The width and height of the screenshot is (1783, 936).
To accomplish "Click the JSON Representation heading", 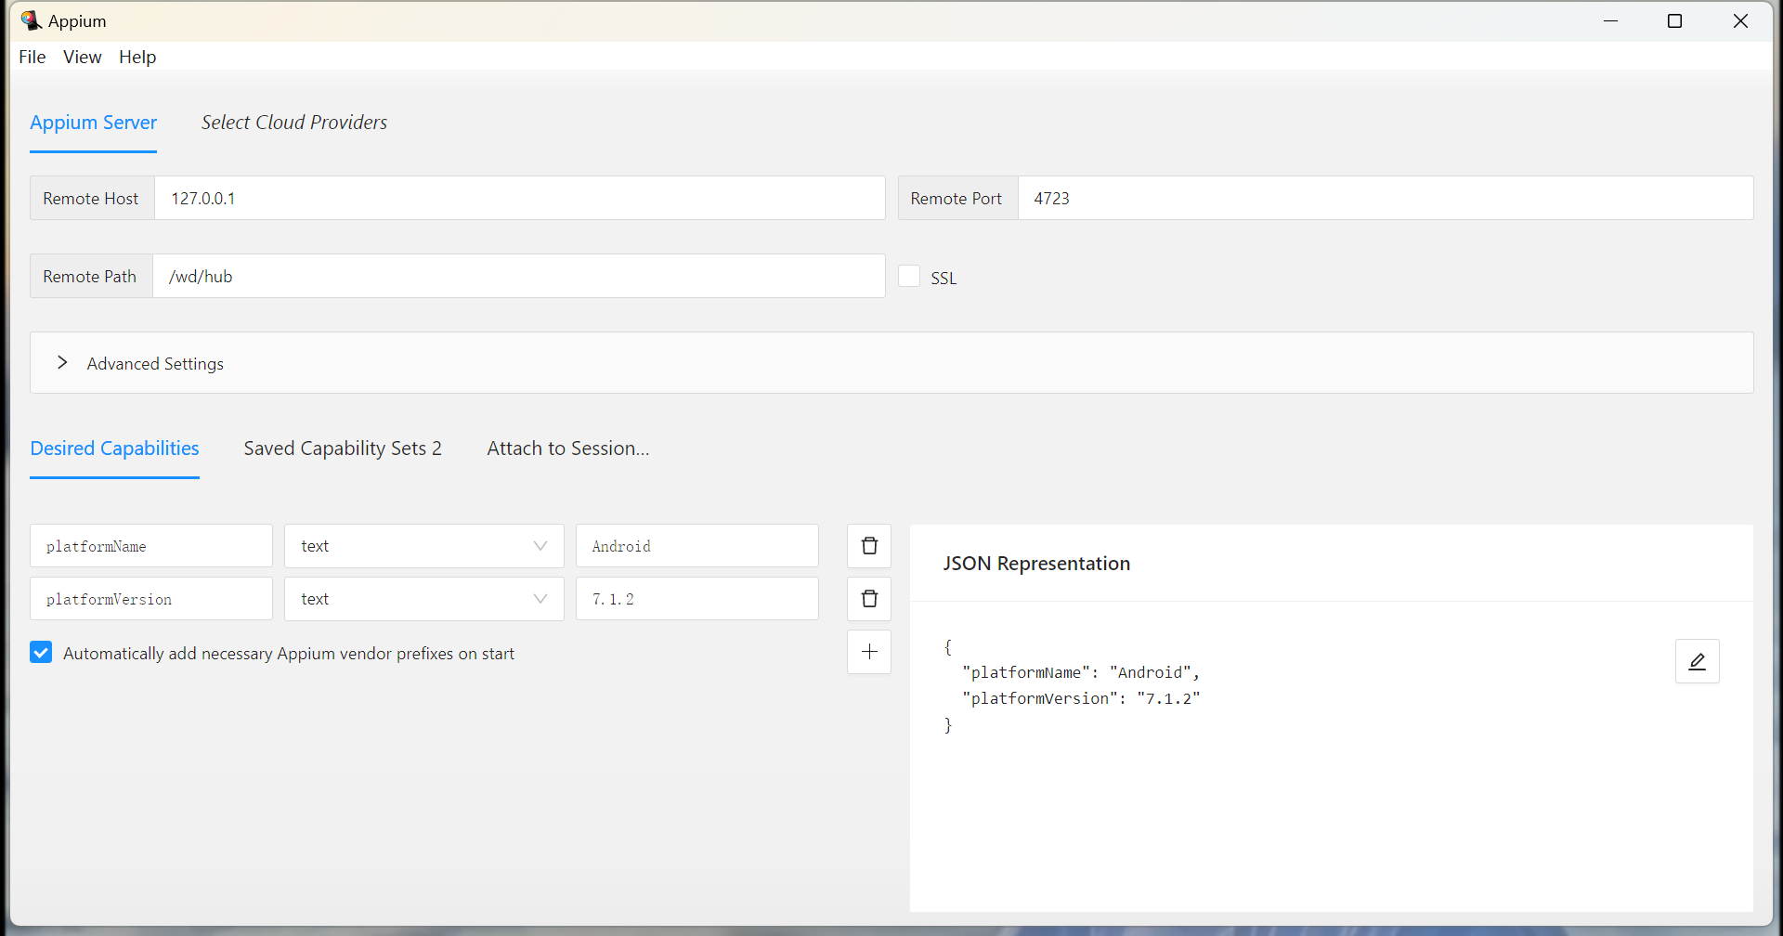I will [1036, 564].
